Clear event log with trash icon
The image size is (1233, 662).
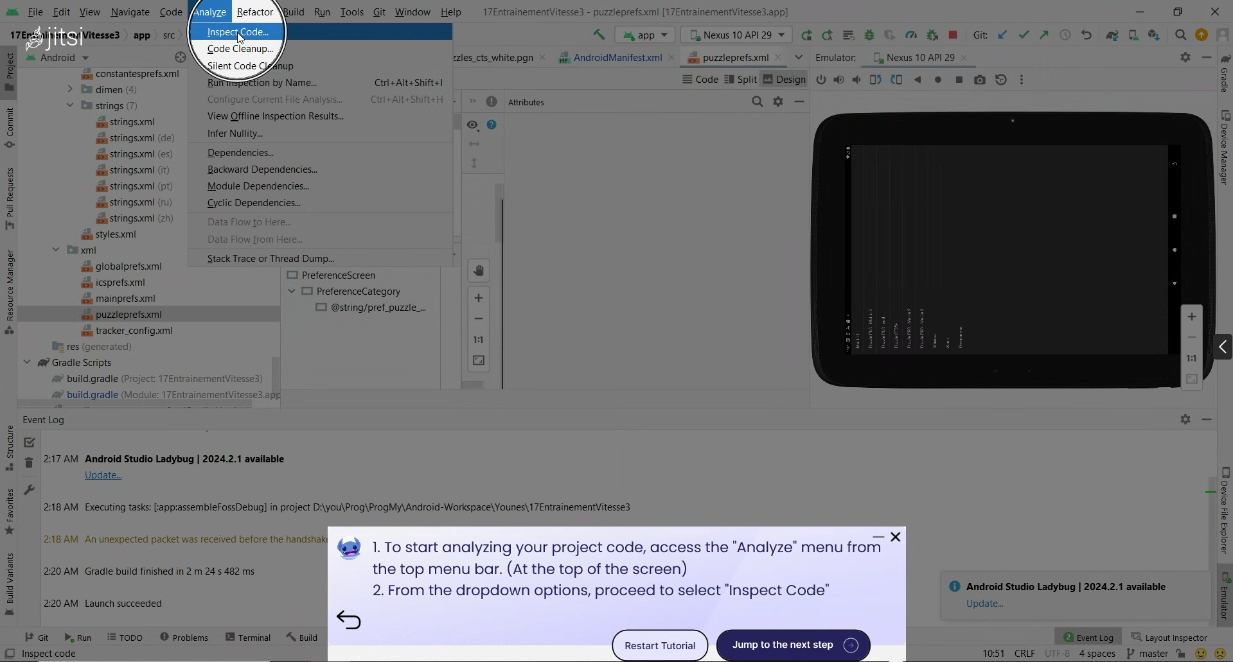point(29,463)
